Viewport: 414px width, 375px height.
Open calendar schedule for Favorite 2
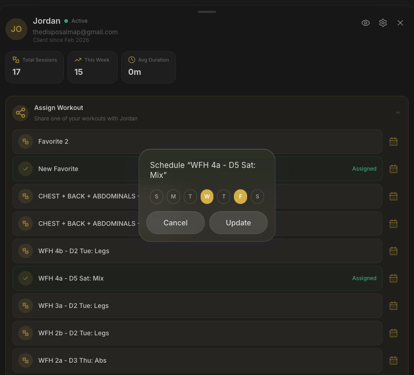point(393,141)
